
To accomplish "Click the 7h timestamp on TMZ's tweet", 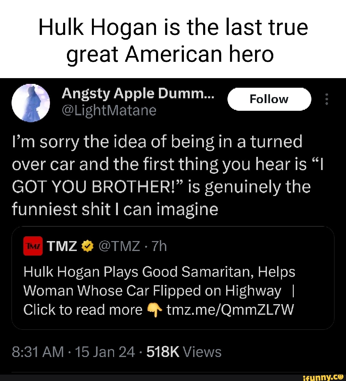I will coord(159,246).
